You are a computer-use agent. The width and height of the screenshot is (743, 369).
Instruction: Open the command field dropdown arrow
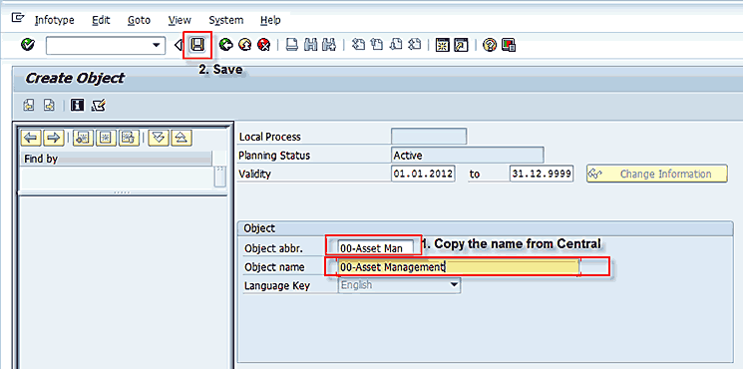point(156,46)
